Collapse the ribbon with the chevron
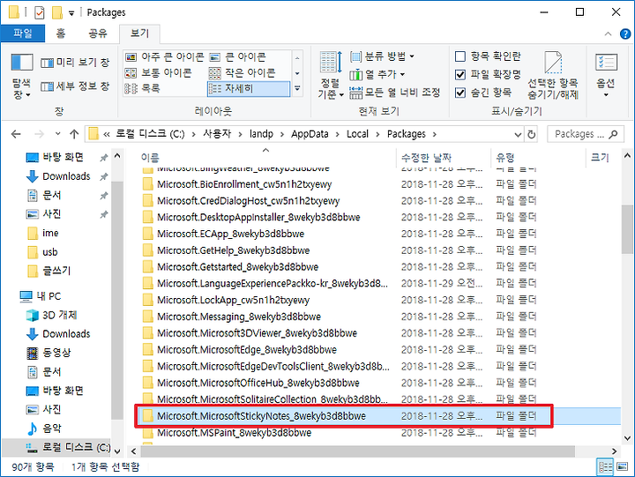635x477 pixels. (608, 34)
